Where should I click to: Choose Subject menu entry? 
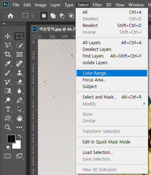(x=112, y=87)
